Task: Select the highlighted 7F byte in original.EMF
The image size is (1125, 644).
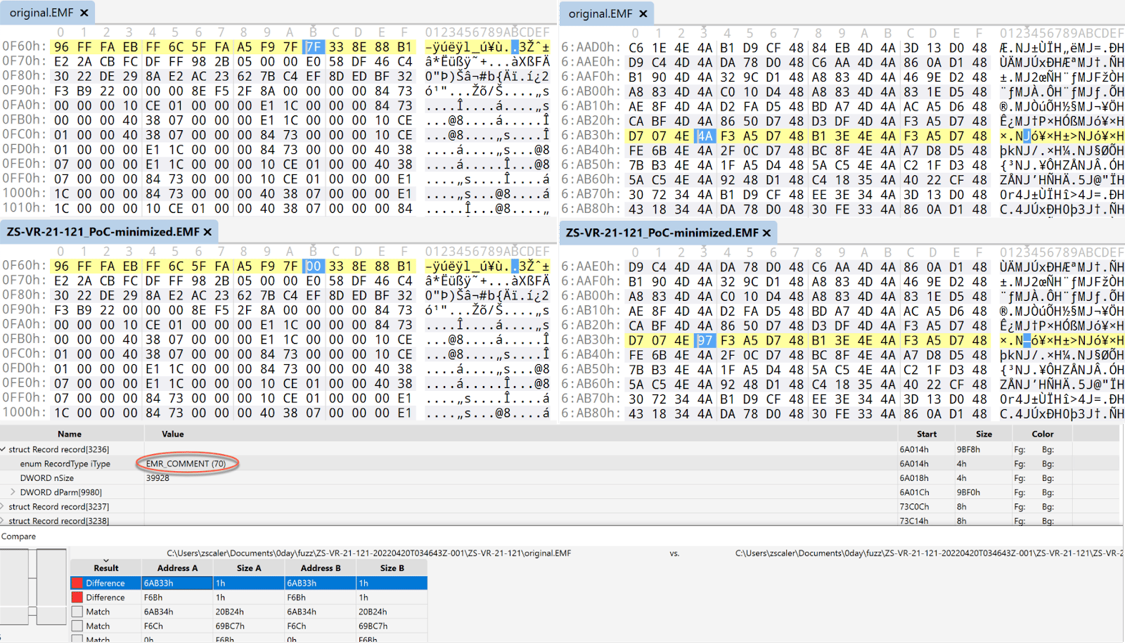Action: click(313, 47)
